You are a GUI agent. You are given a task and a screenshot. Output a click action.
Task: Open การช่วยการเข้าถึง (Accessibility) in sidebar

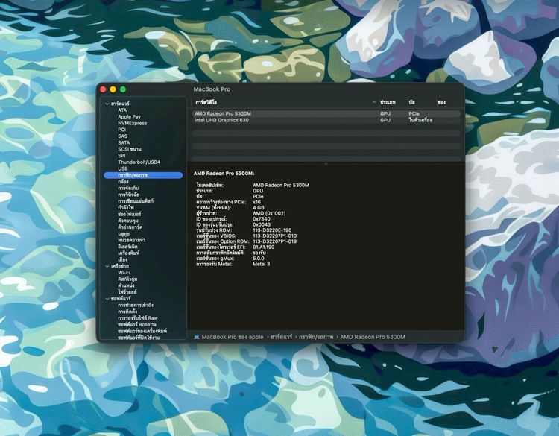coord(136,305)
